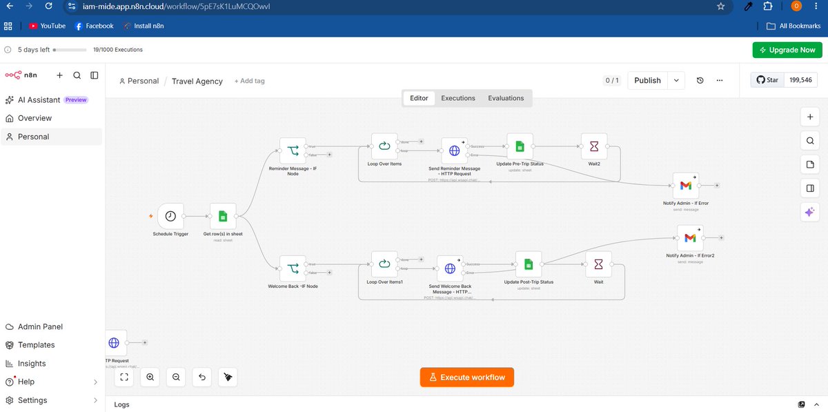Click the GitHub Star button
The image size is (828, 412).
tap(767, 80)
